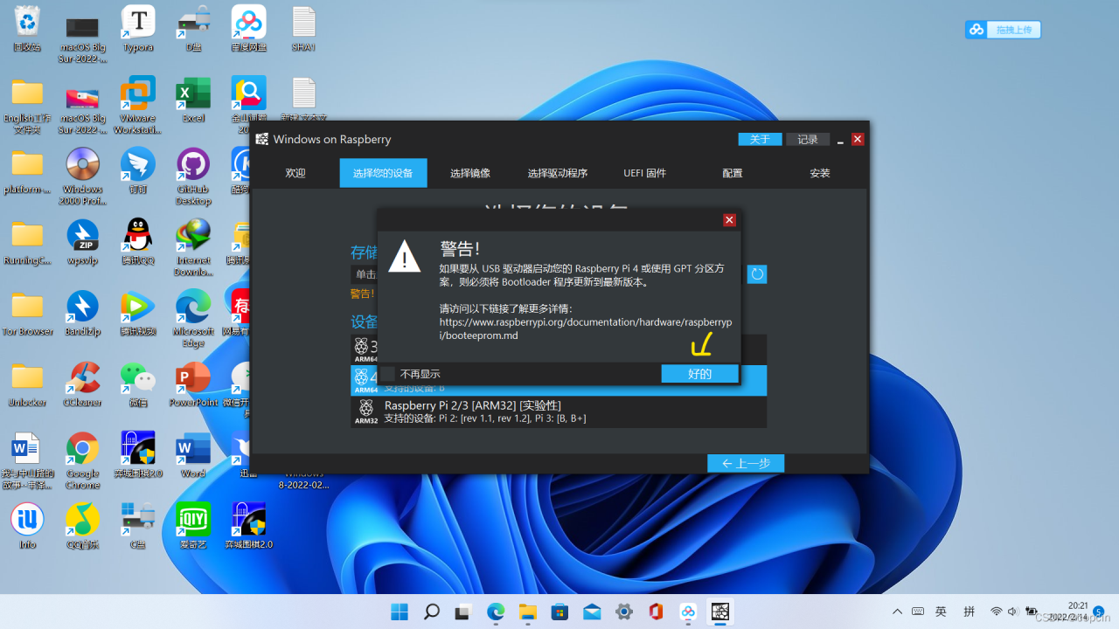The width and height of the screenshot is (1119, 629).
Task: Switch to the 选择镜像 tab
Action: [470, 173]
